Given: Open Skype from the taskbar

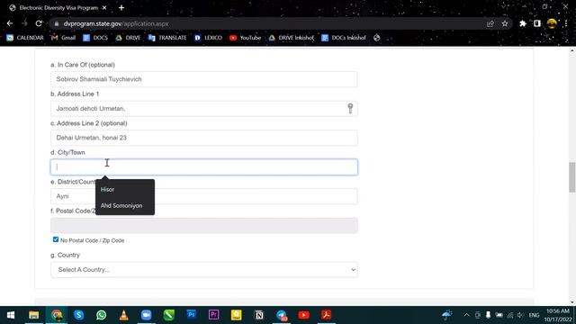Looking at the screenshot, I should coord(78,315).
